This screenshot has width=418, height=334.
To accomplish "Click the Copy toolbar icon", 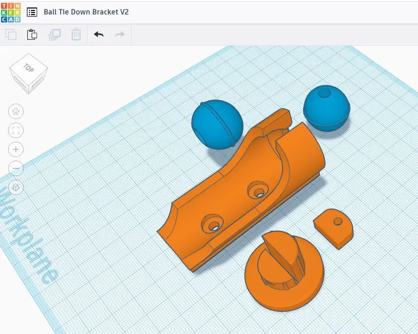I will pyautogui.click(x=11, y=34).
